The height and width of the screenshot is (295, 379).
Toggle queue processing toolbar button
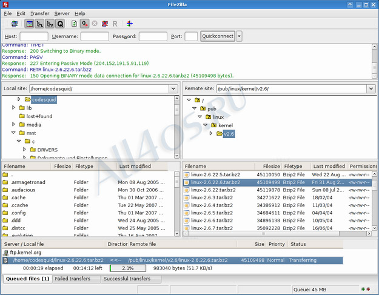pyautogui.click(x=84, y=24)
